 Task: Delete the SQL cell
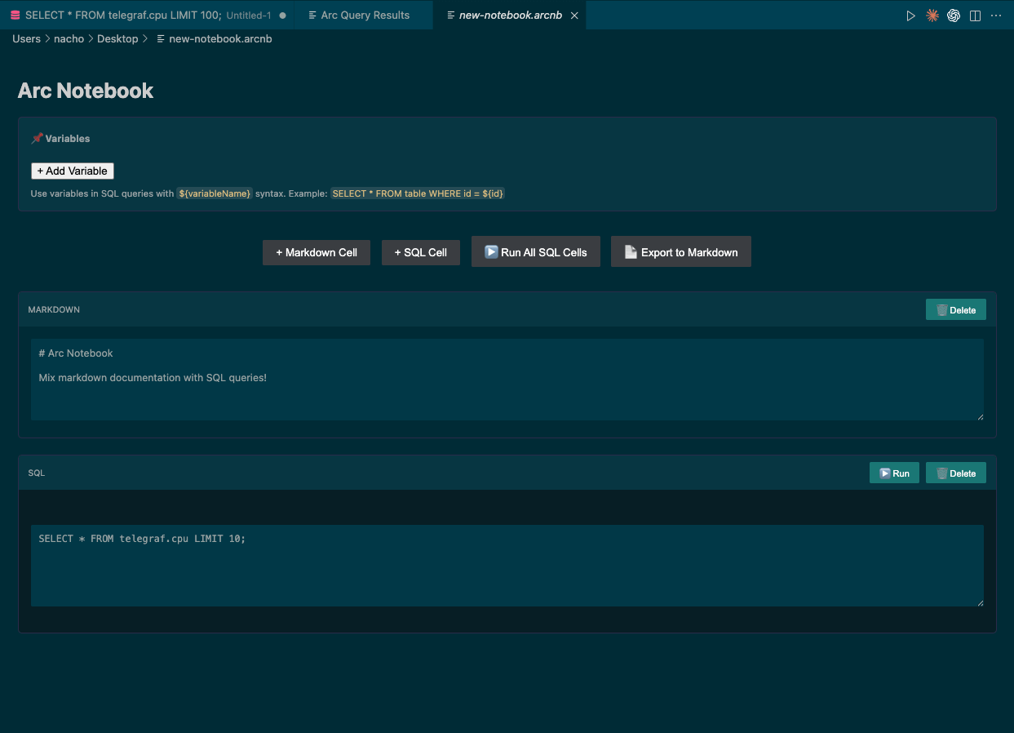click(955, 473)
